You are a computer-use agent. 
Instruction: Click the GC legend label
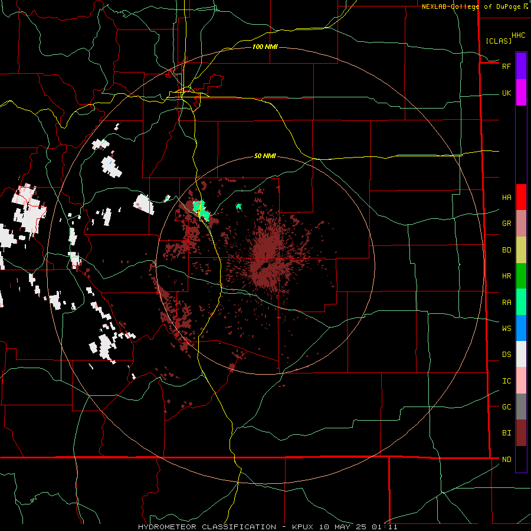506,407
